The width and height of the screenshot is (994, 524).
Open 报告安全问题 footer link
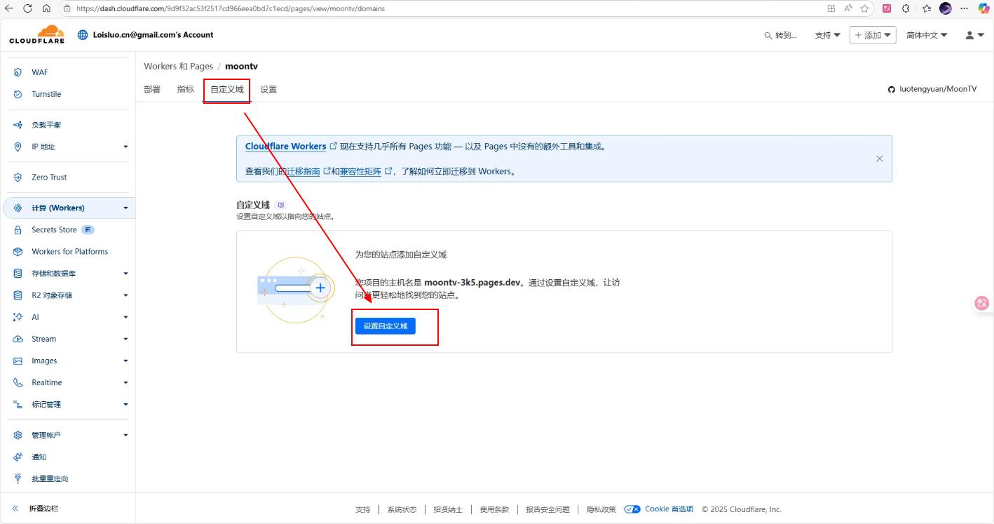(547, 509)
